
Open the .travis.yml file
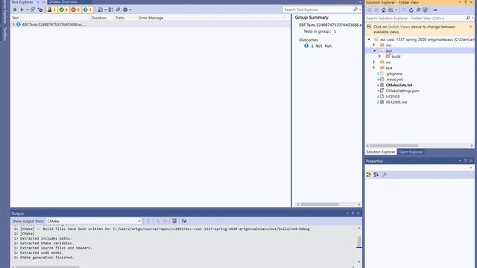click(x=394, y=80)
